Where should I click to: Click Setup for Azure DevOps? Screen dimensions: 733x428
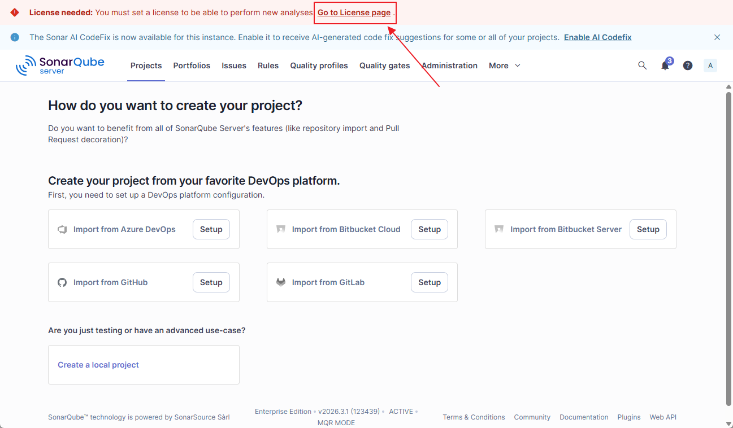(211, 229)
